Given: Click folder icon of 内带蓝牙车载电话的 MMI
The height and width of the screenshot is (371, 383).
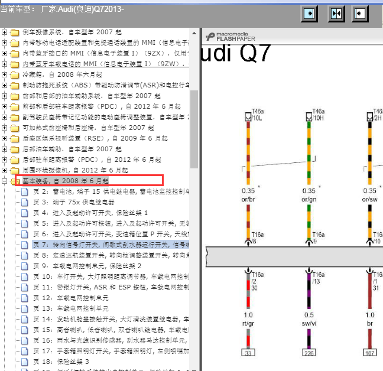Looking at the screenshot, I should tap(15, 64).
